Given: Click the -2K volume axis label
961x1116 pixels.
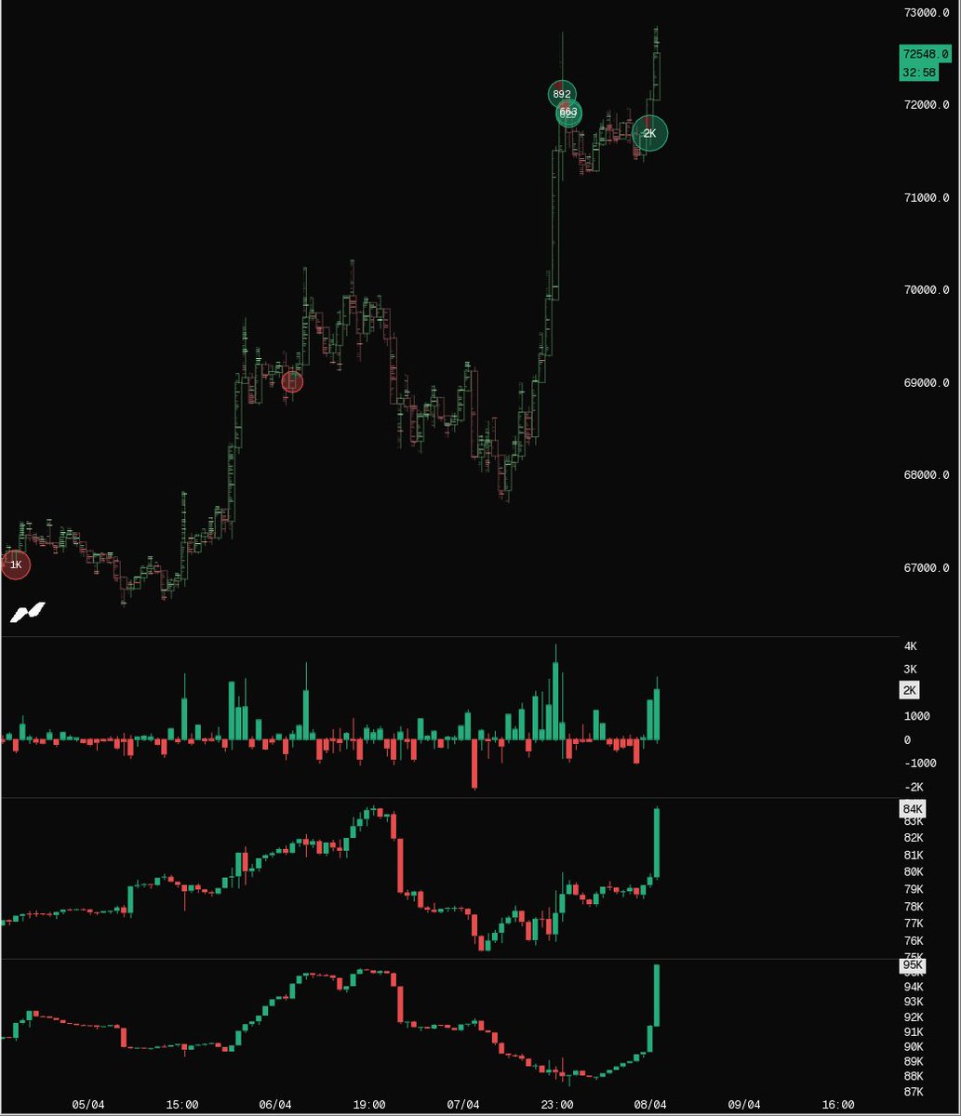Looking at the screenshot, I should pos(913,787).
